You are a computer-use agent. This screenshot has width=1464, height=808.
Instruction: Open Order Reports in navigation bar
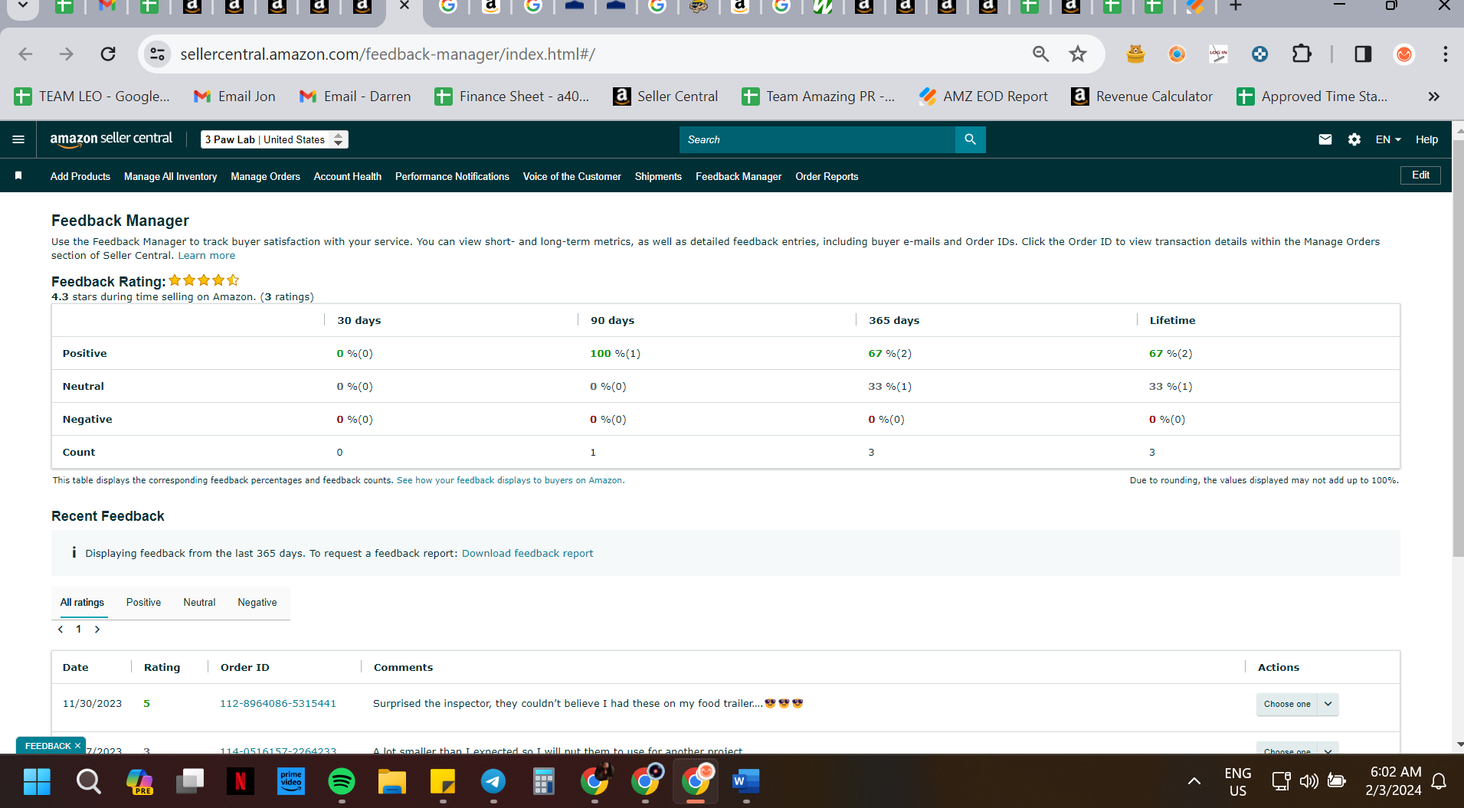click(x=827, y=176)
